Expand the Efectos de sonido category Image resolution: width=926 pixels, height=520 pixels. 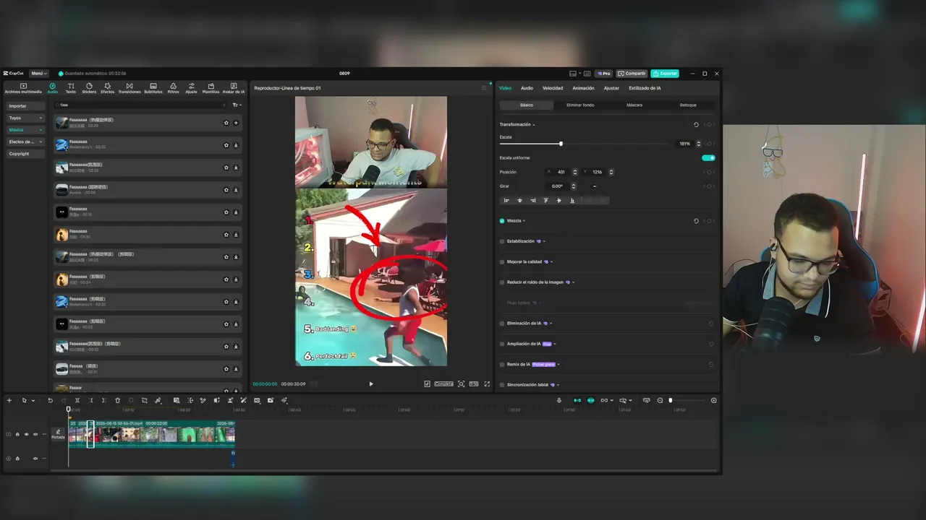pos(25,142)
